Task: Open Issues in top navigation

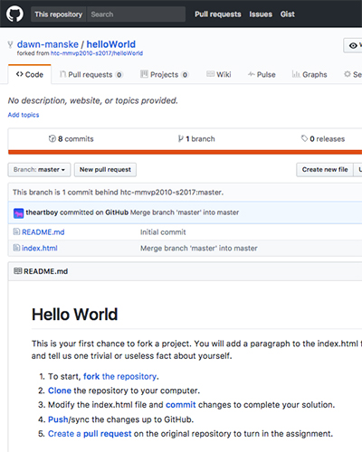Action: coord(261,14)
